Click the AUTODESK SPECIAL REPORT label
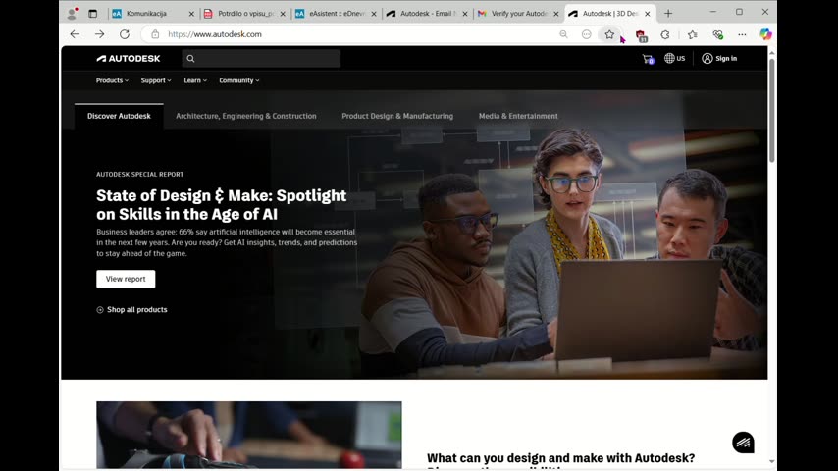 139,175
